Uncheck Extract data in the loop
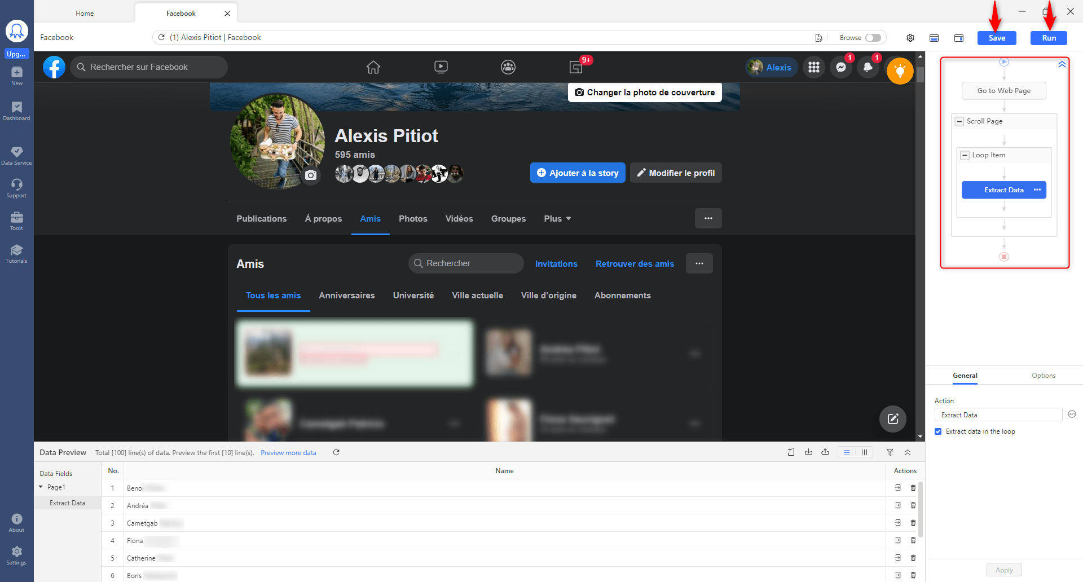The width and height of the screenshot is (1083, 582). pyautogui.click(x=938, y=431)
